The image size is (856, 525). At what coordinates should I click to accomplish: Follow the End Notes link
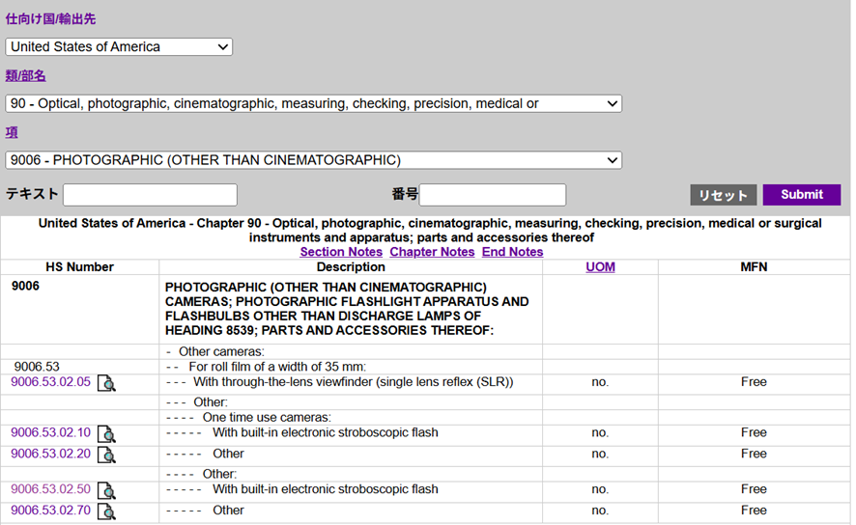[512, 252]
